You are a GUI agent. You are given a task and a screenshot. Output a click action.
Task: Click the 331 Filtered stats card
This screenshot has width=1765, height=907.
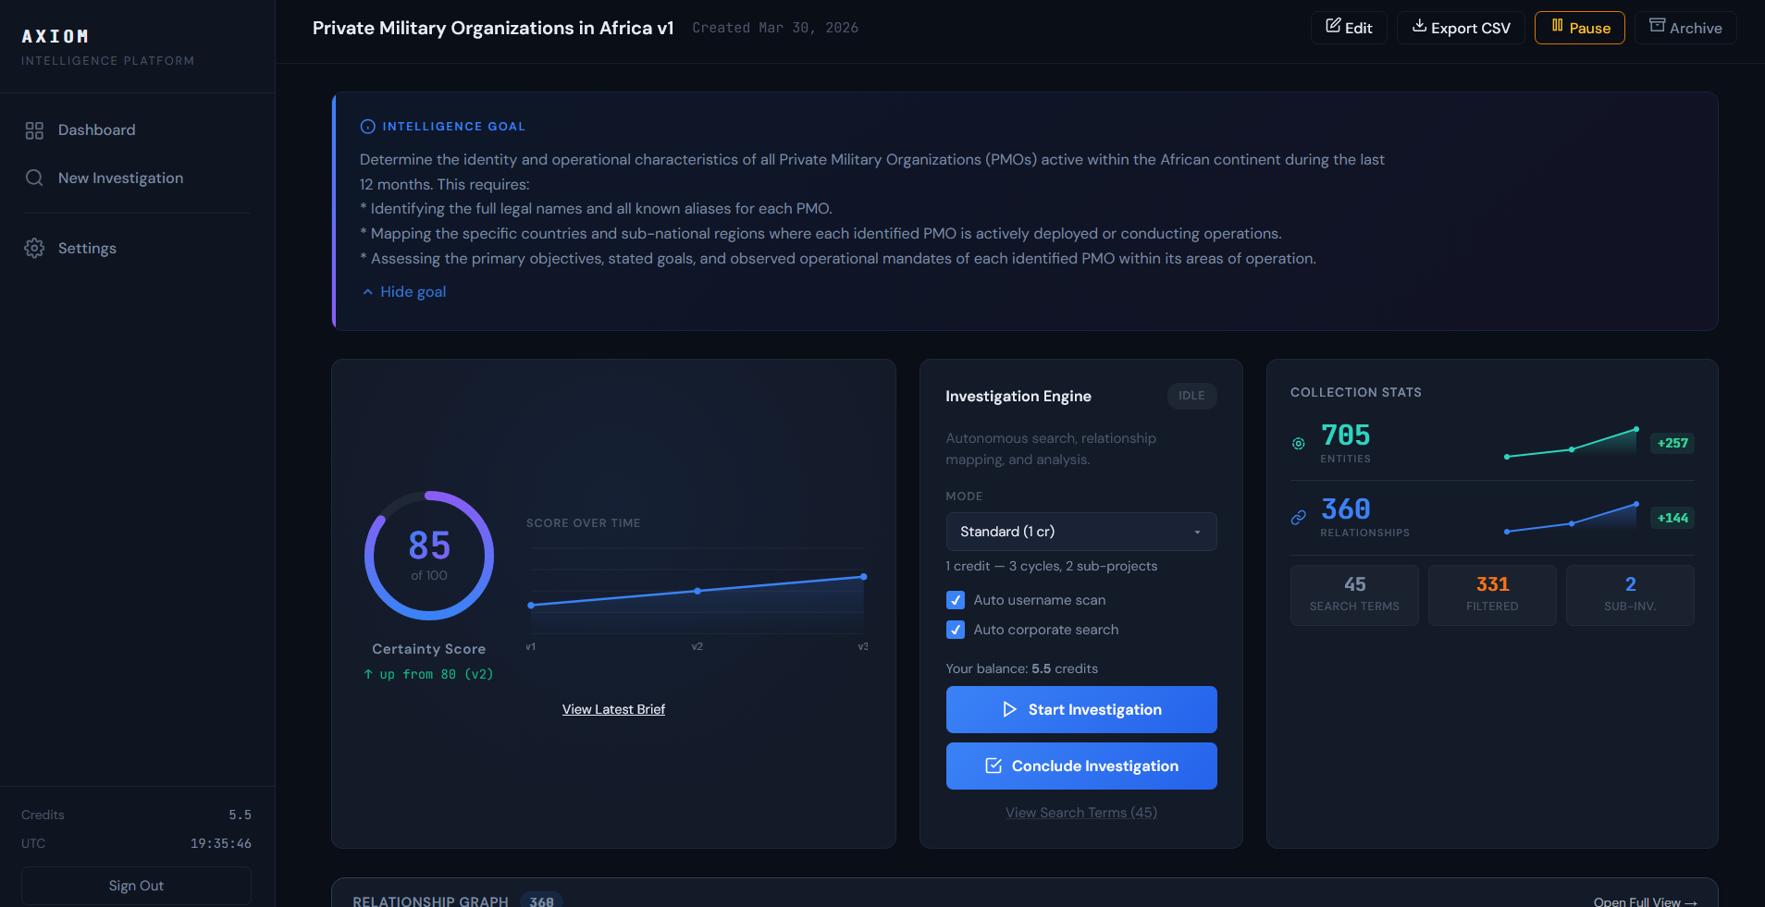click(1491, 594)
